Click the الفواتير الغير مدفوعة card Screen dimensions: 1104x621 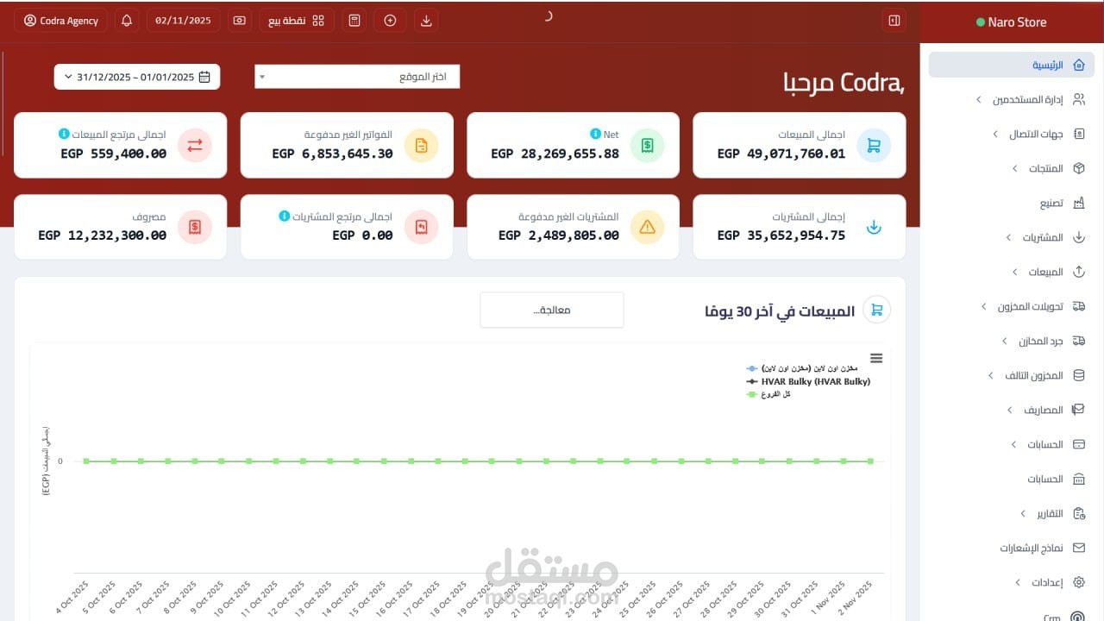(347, 146)
